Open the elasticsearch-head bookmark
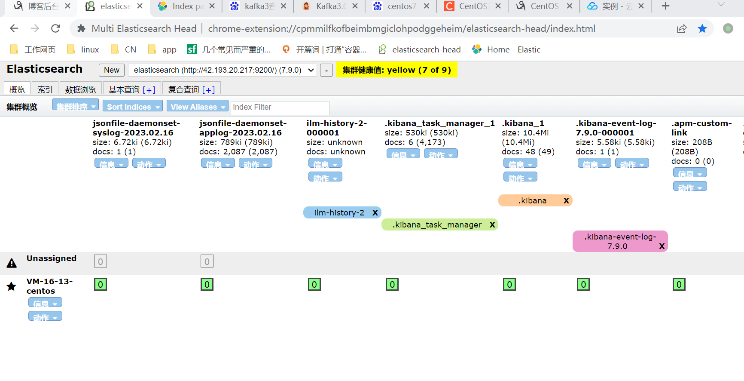The height and width of the screenshot is (381, 744). 419,49
